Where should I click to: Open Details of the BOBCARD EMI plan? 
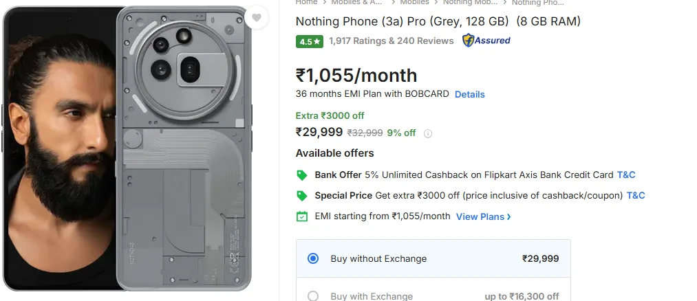click(x=469, y=94)
